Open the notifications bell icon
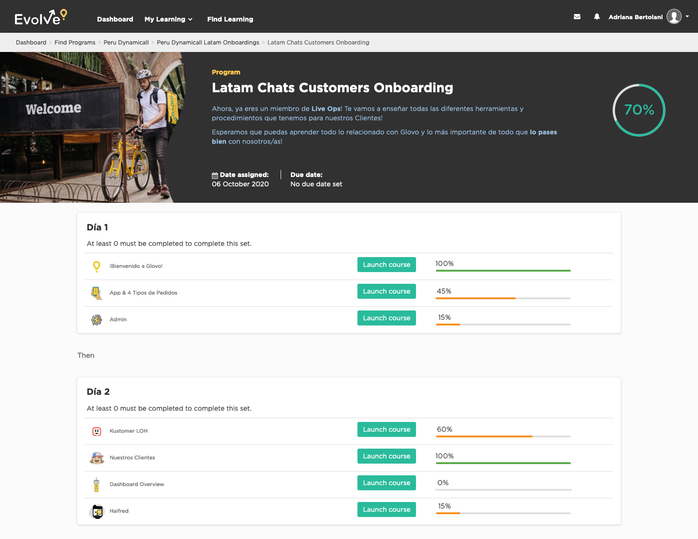698x539 pixels. pyautogui.click(x=597, y=17)
